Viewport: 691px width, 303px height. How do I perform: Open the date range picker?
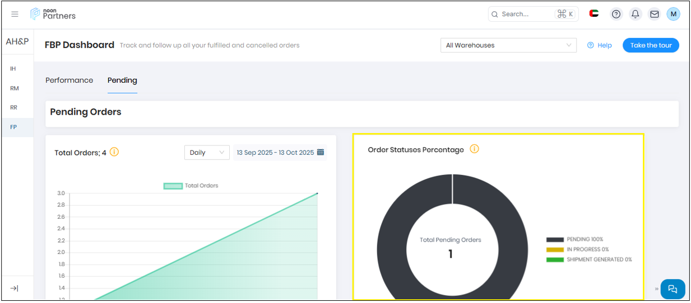tap(280, 153)
